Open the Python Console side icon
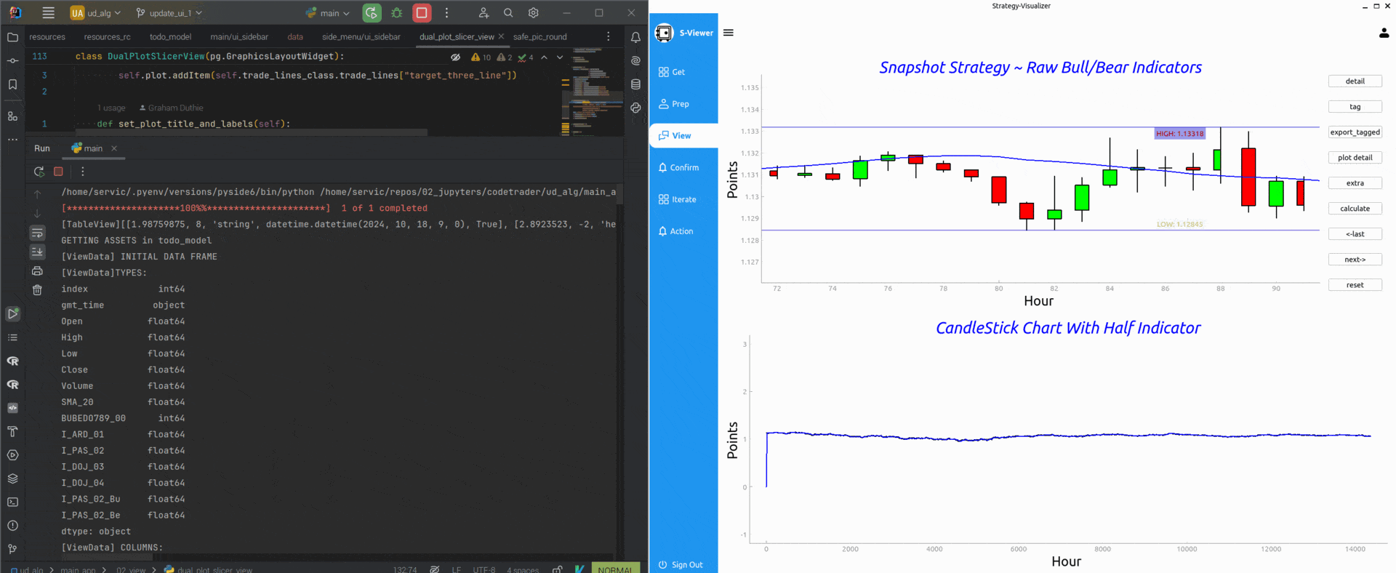 [x=635, y=108]
